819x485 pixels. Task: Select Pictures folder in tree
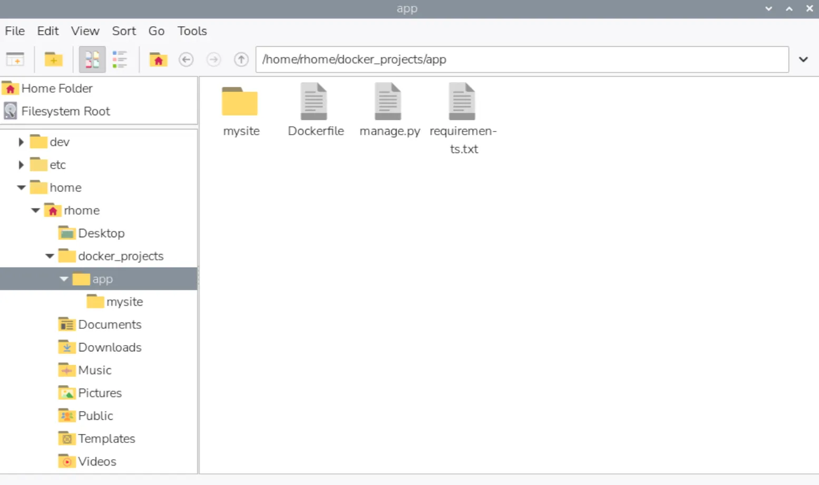pyautogui.click(x=90, y=393)
